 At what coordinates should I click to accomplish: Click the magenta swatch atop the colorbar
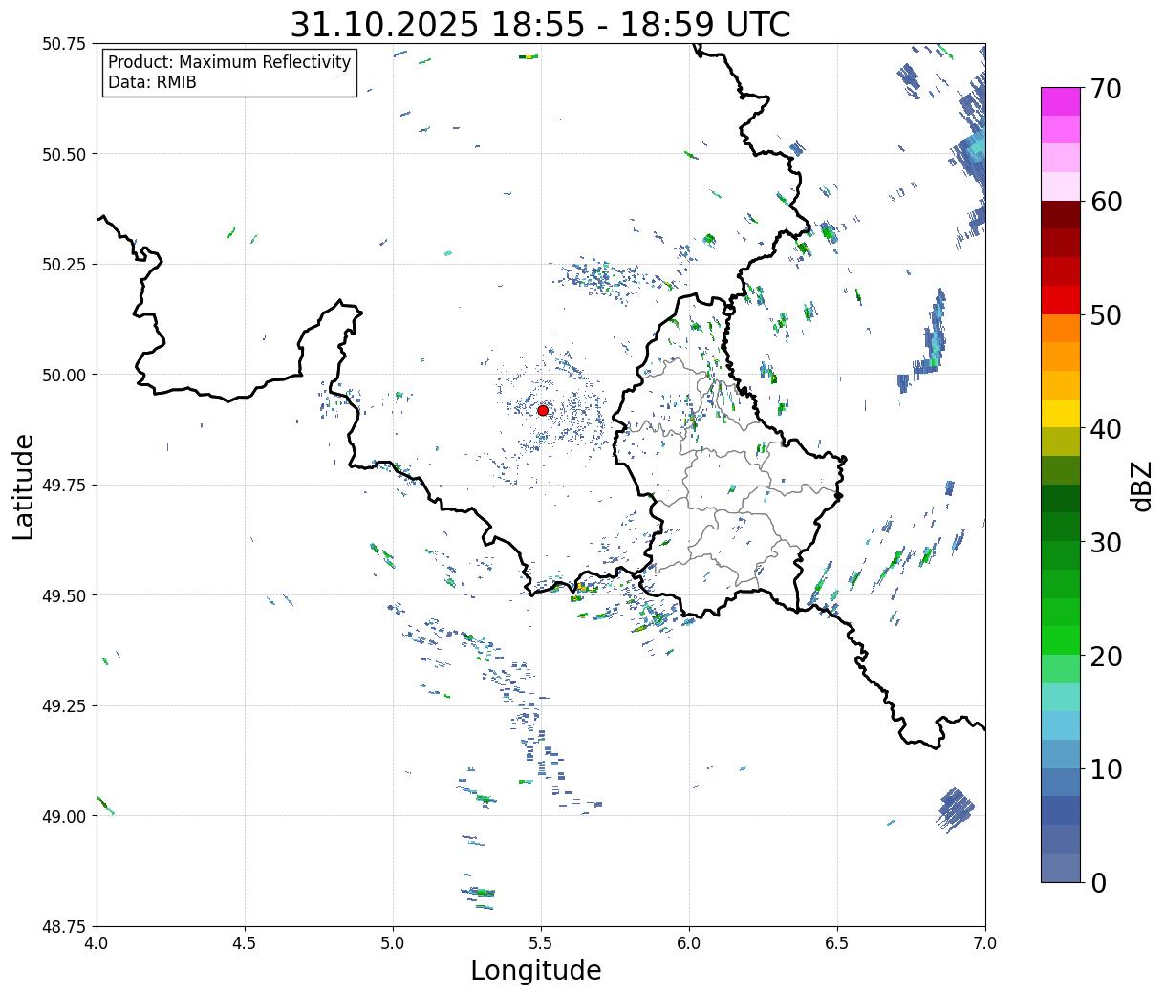(1060, 101)
